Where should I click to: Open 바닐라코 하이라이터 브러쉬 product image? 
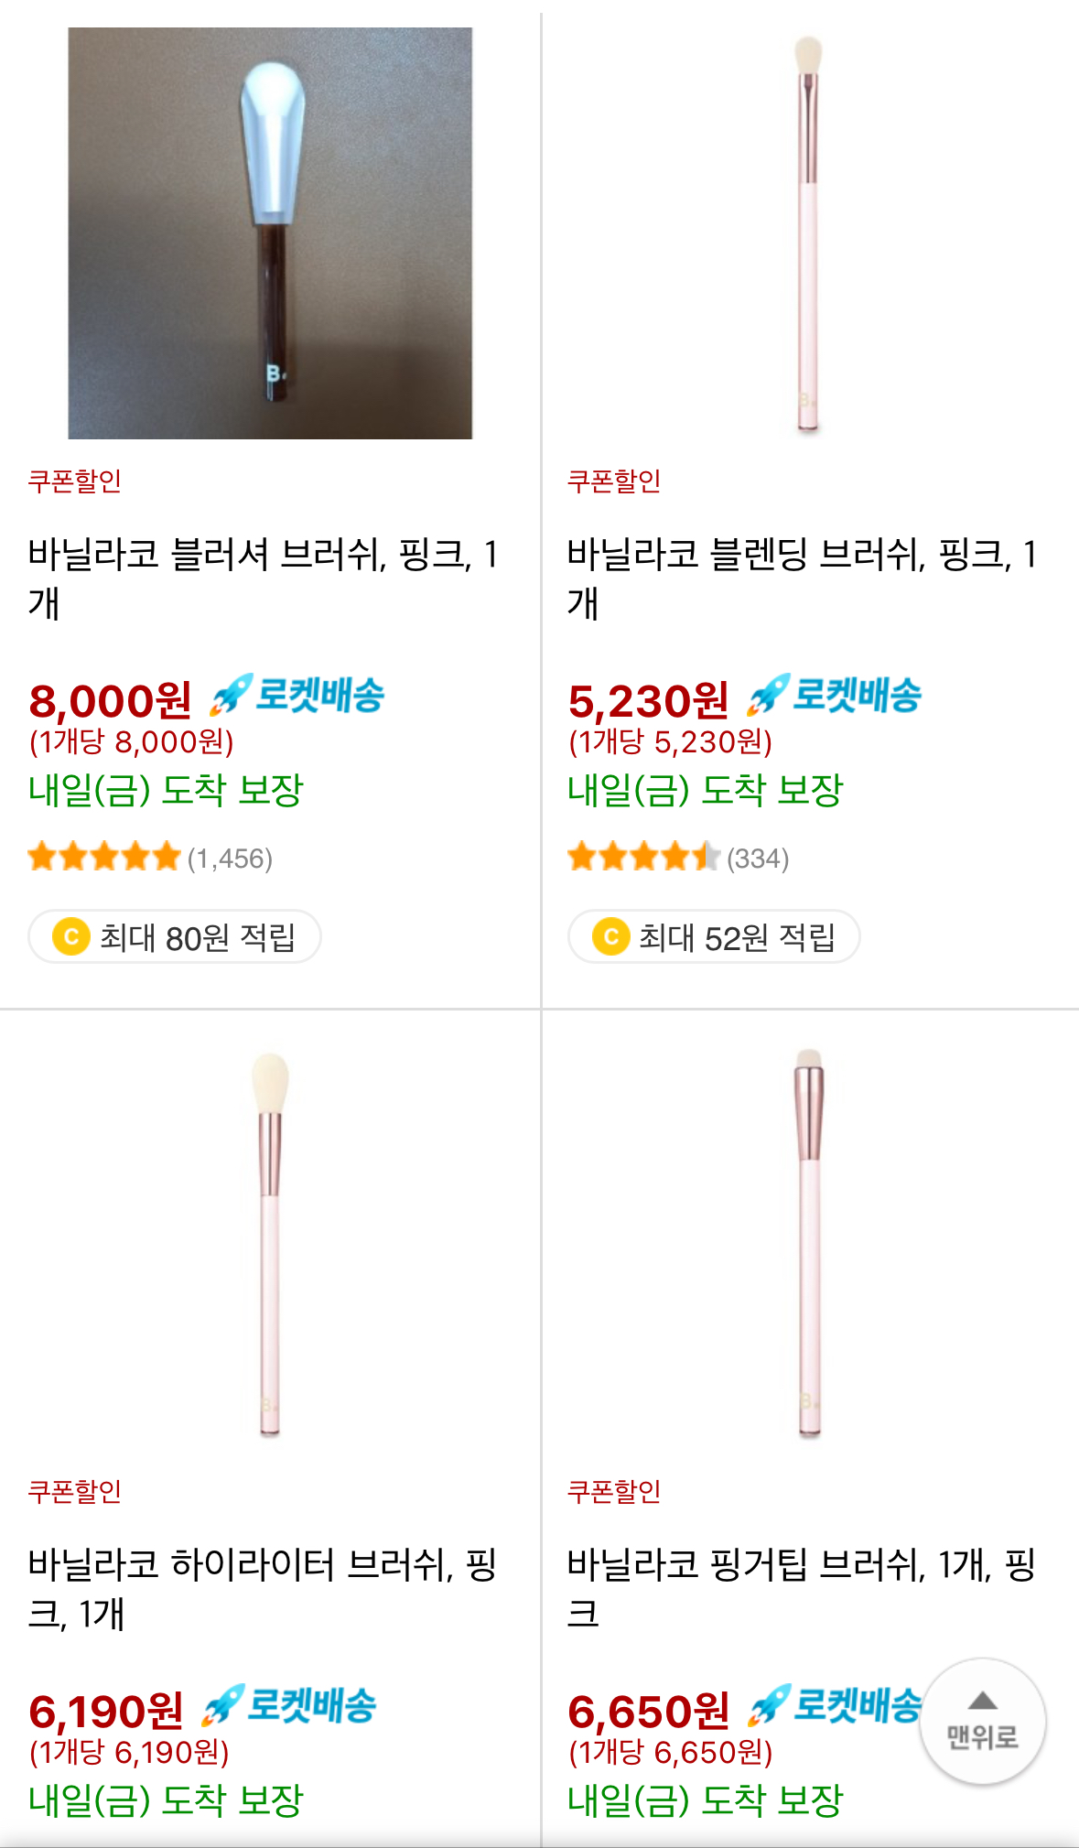tap(270, 1243)
